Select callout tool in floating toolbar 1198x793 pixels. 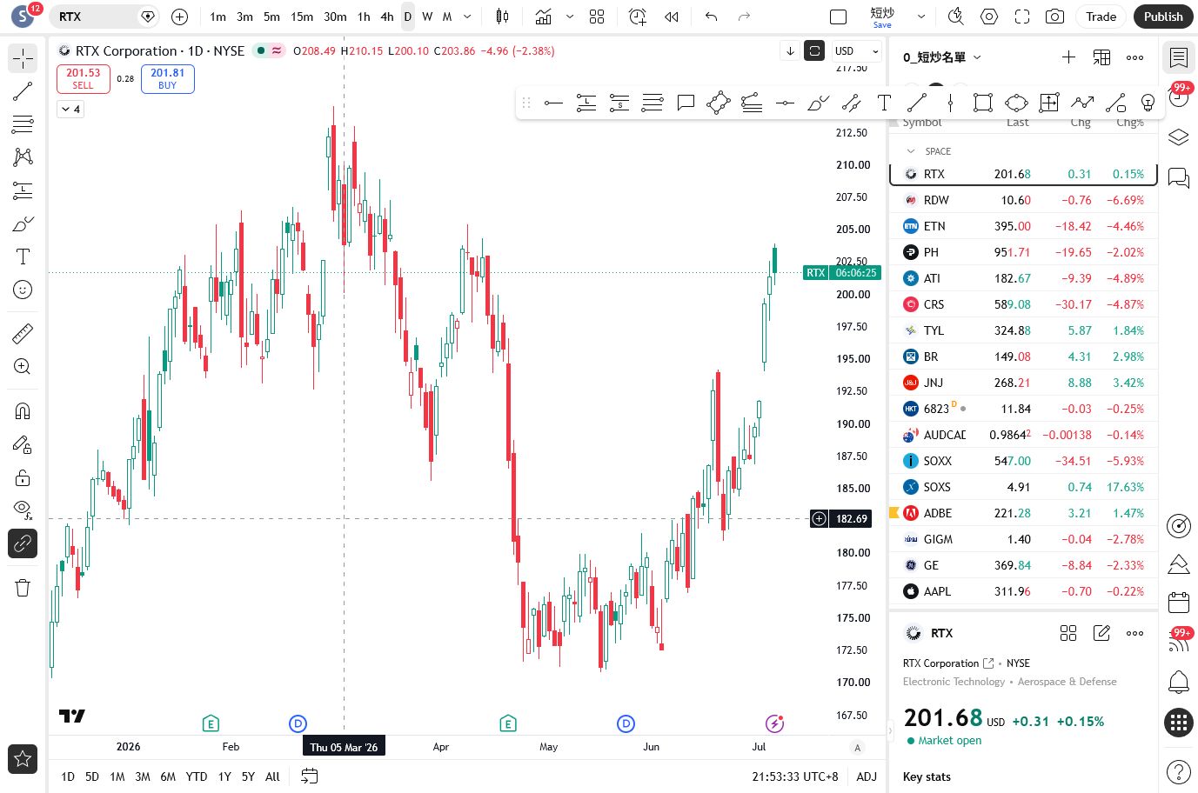pos(686,103)
